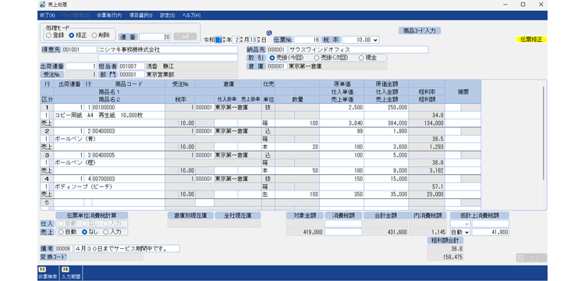Click the 出荷連番 input field
The image size is (585, 281).
point(81,66)
